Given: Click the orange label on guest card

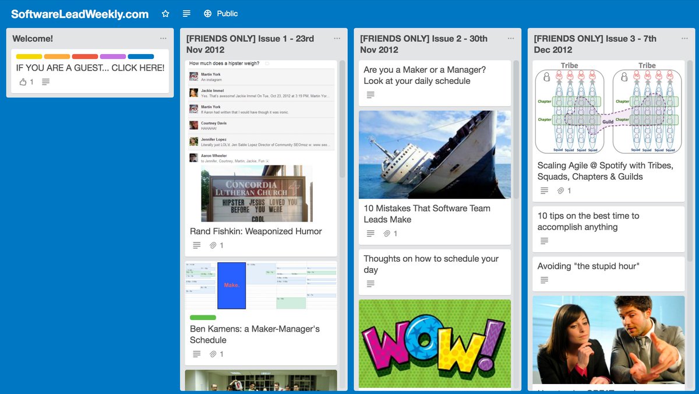Looking at the screenshot, I should [57, 57].
